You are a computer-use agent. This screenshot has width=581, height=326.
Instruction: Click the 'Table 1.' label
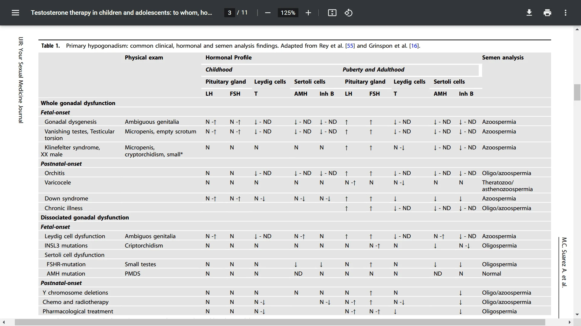pyautogui.click(x=51, y=46)
